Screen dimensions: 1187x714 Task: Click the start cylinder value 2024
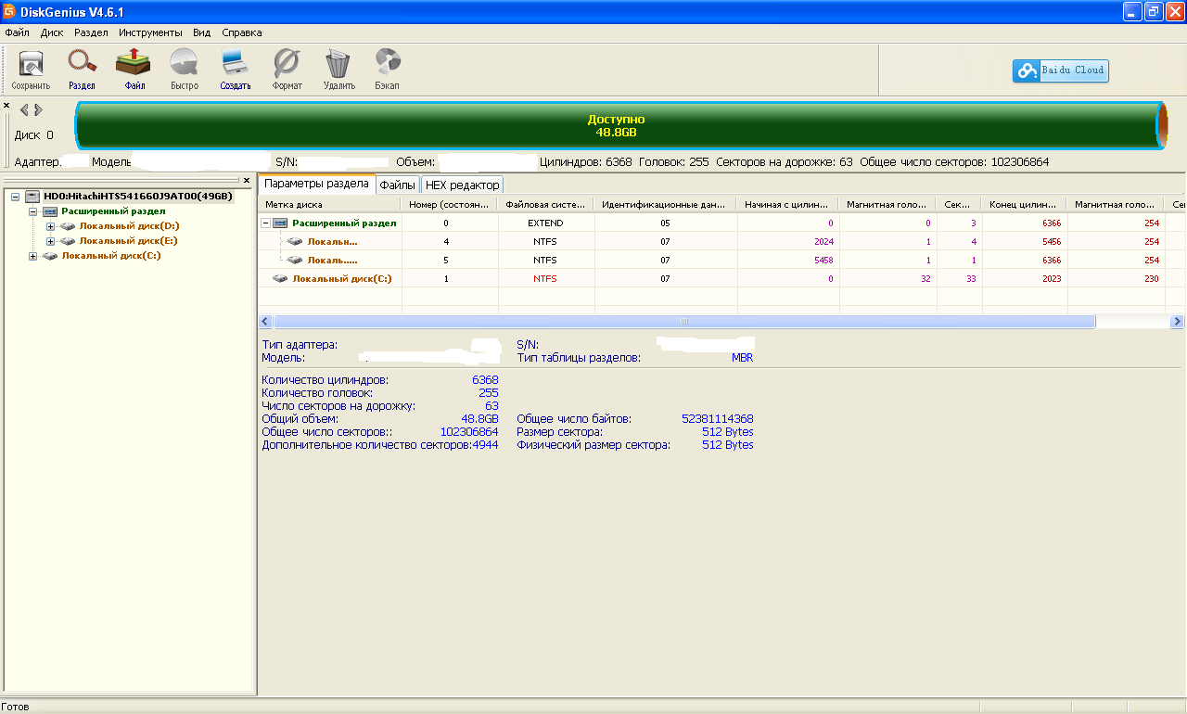[823, 242]
